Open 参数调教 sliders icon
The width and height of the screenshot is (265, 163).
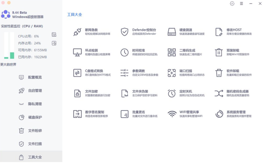124,73
